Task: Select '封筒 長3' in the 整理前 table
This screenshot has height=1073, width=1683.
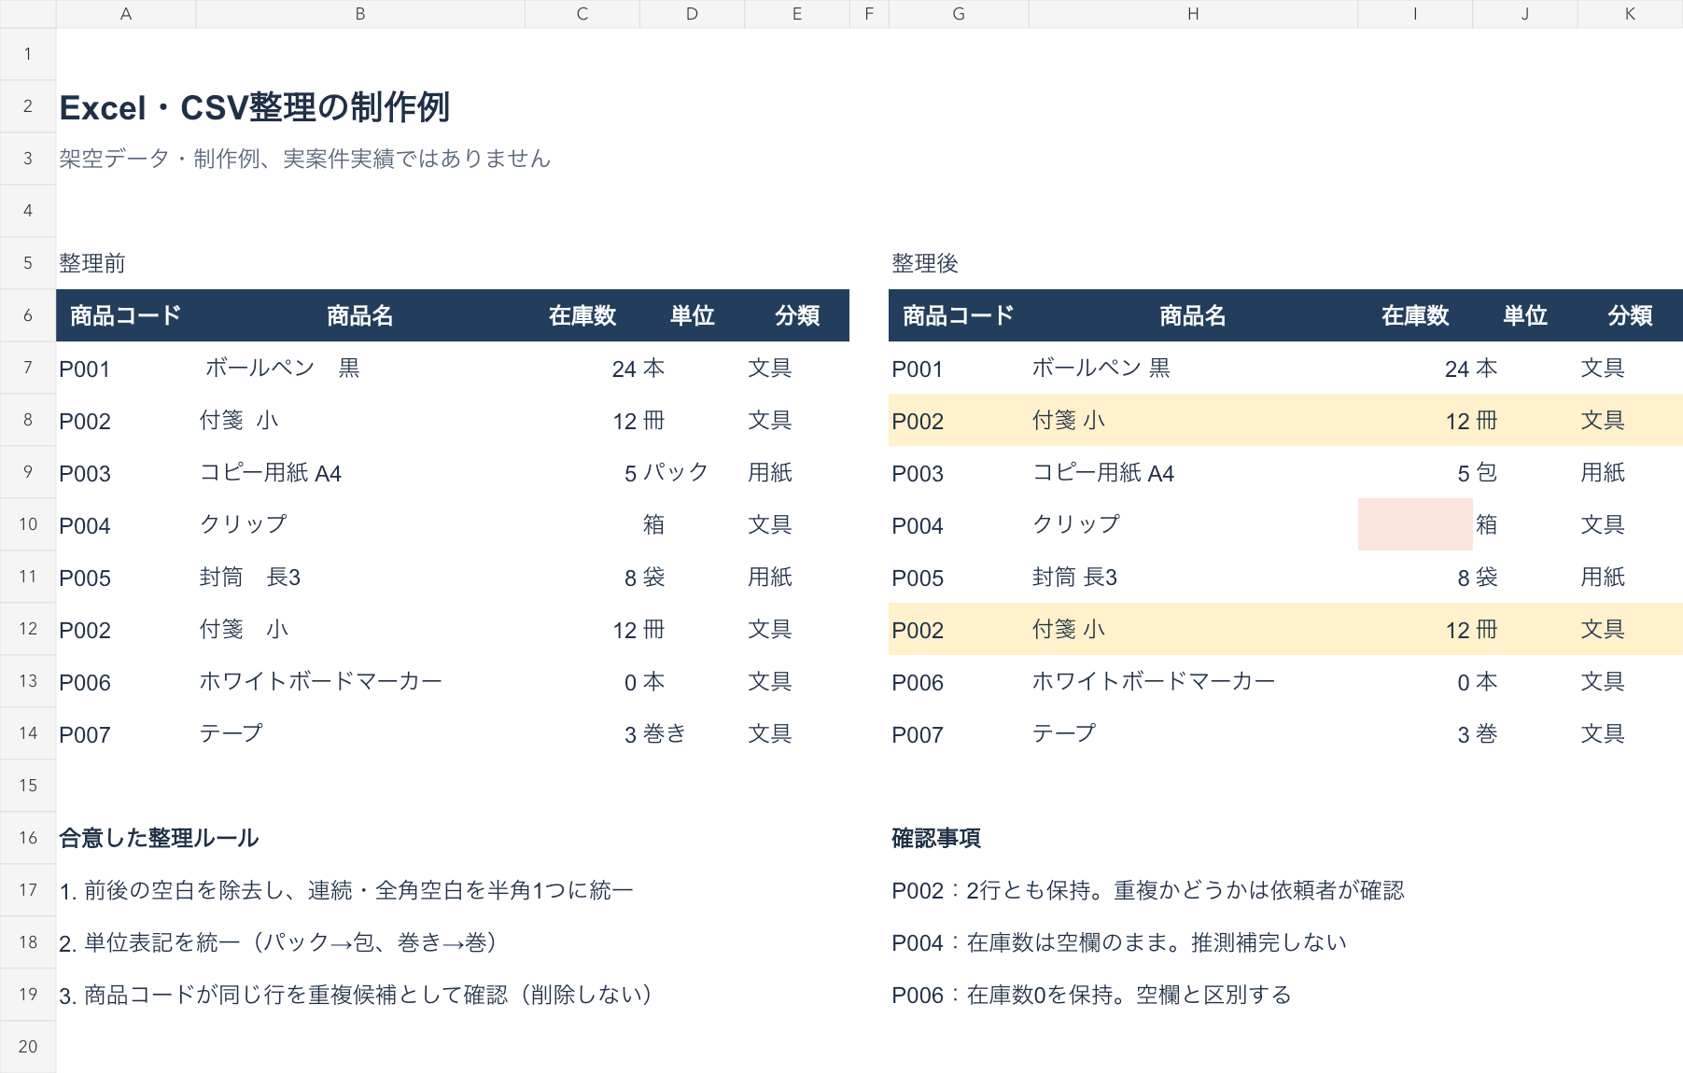Action: coord(250,577)
